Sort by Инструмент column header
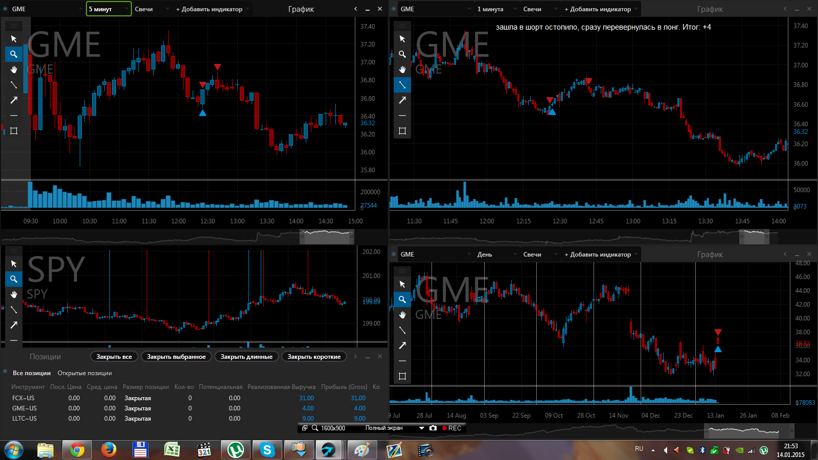 (x=28, y=387)
